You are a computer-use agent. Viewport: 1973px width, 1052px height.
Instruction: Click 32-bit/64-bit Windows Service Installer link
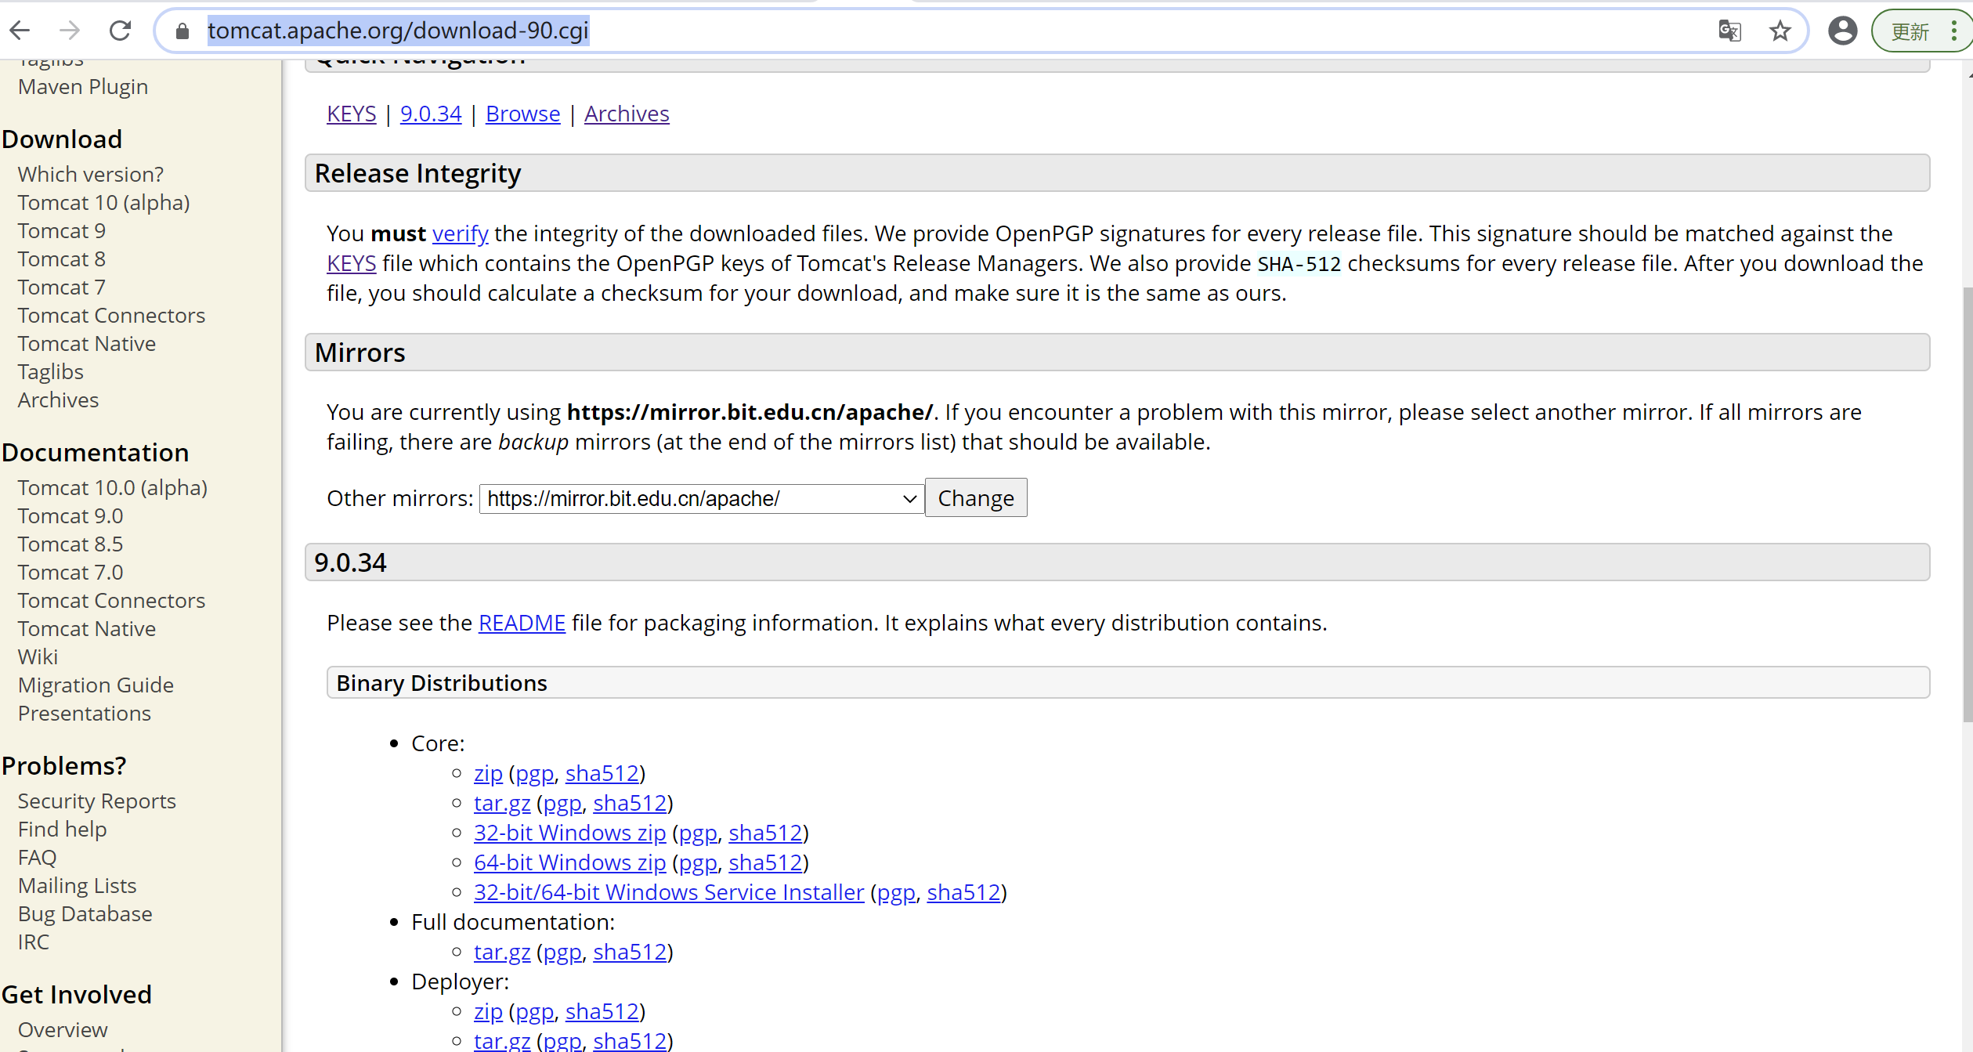point(668,892)
